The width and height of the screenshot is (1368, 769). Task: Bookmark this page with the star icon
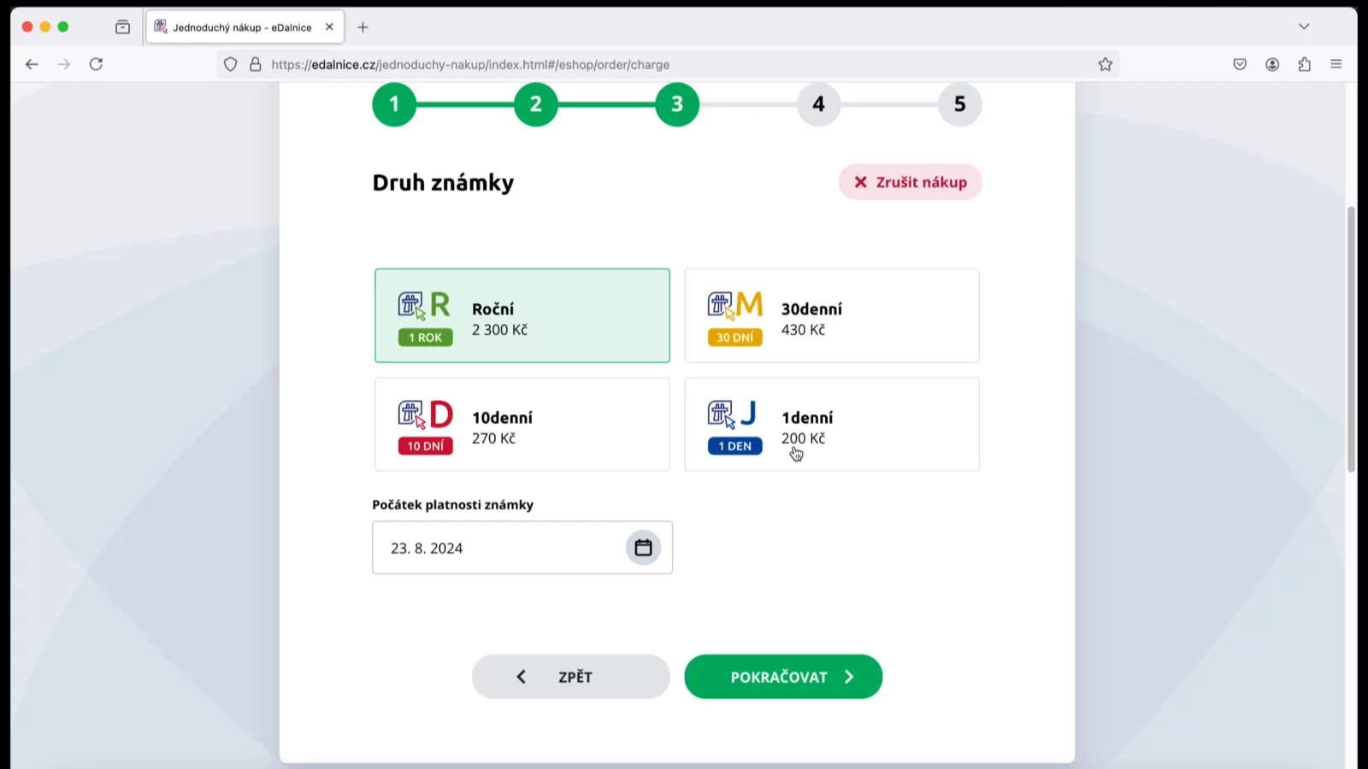(x=1105, y=64)
